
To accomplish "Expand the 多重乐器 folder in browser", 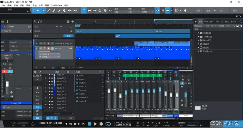I will pyautogui.click(x=199, y=33).
